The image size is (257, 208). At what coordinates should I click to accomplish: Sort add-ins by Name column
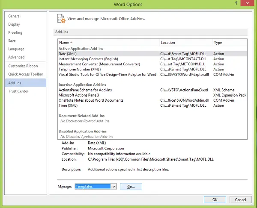click(x=108, y=42)
